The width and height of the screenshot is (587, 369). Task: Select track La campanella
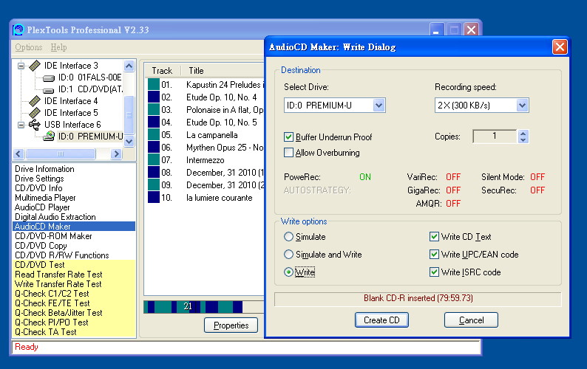tap(212, 135)
